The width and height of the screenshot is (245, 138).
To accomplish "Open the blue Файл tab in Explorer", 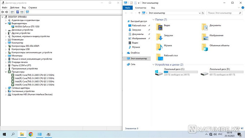I will 128,8.
